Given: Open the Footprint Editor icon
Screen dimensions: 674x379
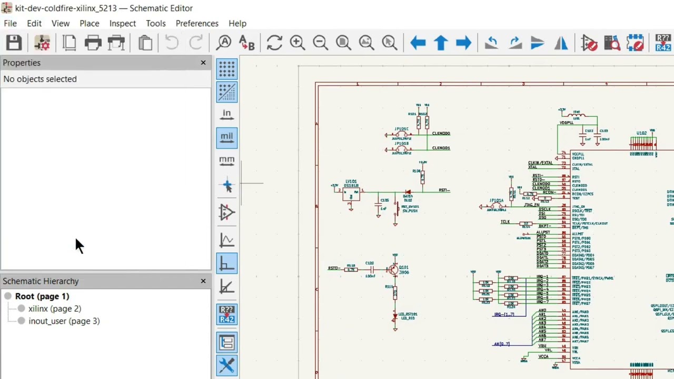Looking at the screenshot, I should [x=635, y=43].
